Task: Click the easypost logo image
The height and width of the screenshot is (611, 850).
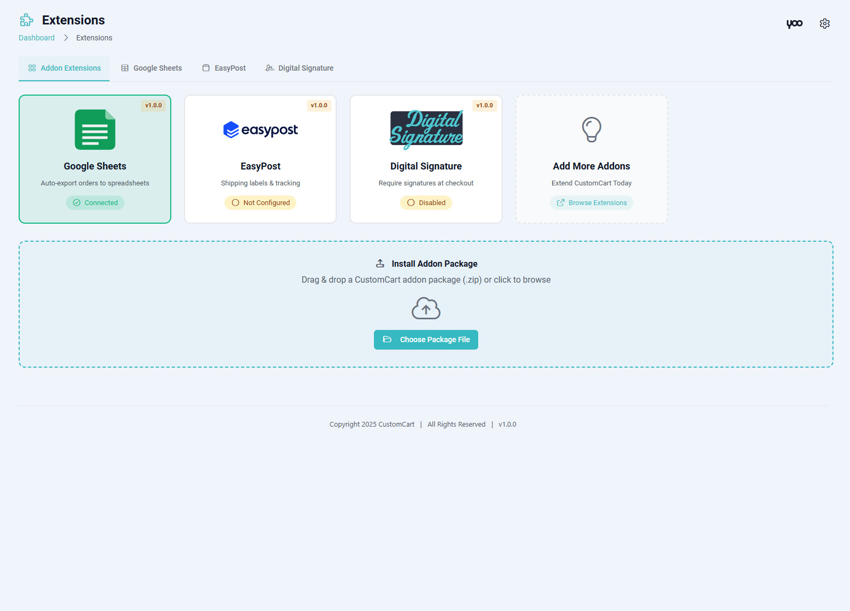Action: [261, 130]
